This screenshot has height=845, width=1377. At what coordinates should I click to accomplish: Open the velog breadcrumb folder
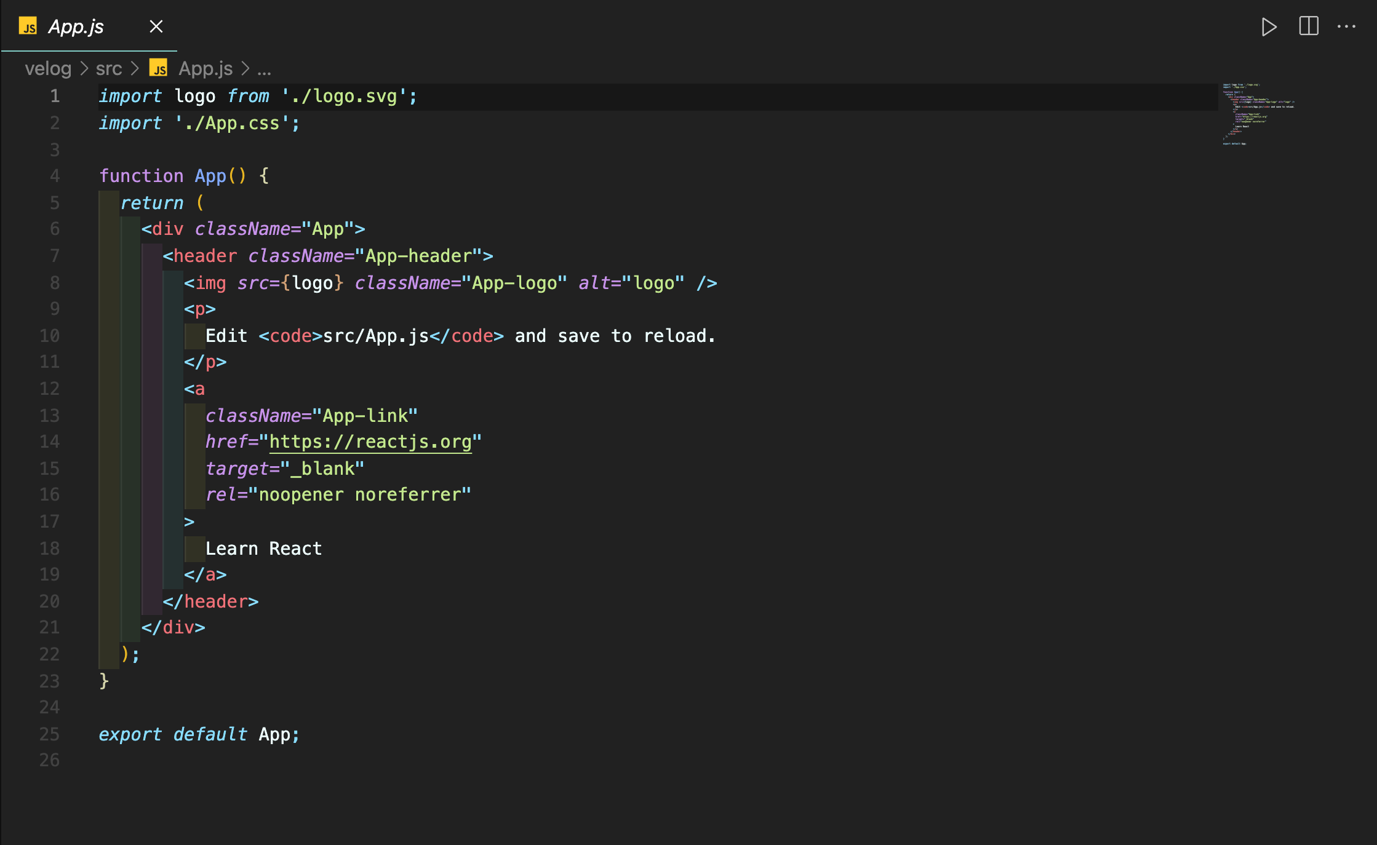click(x=48, y=68)
